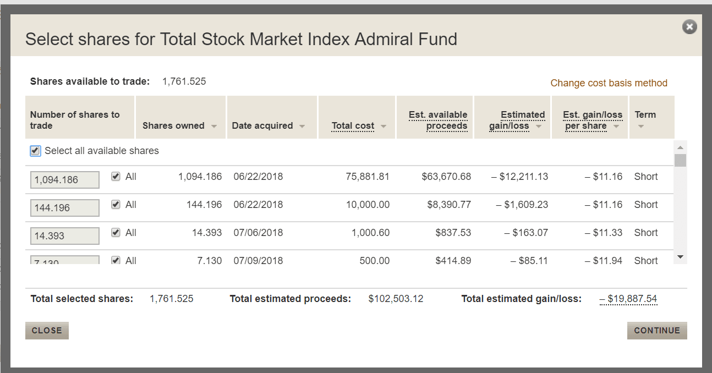Focus the 144.196 shares-to-trade input
Screen dimensions: 712x373
[65, 208]
